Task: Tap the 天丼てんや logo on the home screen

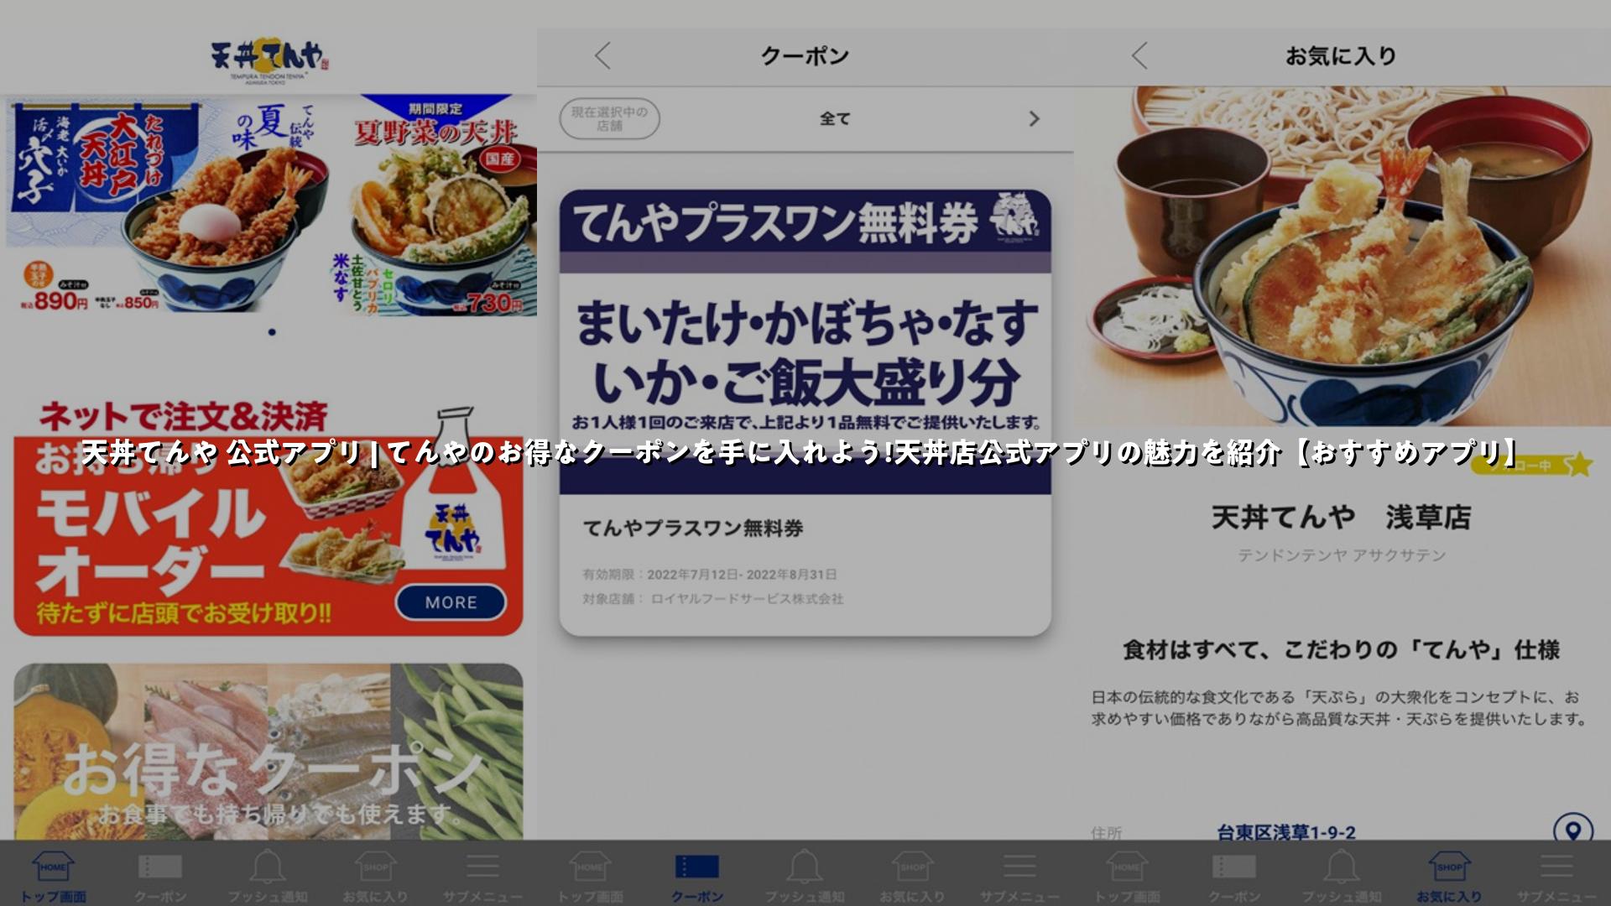Action: [x=270, y=59]
